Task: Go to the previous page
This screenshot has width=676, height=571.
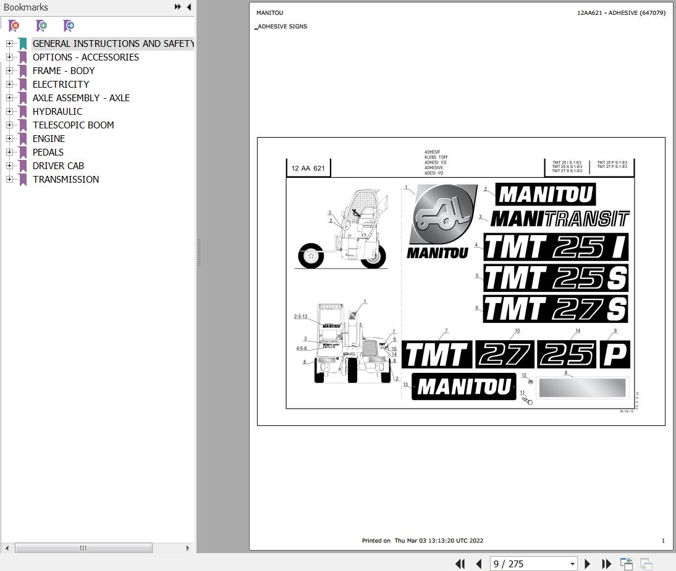Action: [x=478, y=564]
